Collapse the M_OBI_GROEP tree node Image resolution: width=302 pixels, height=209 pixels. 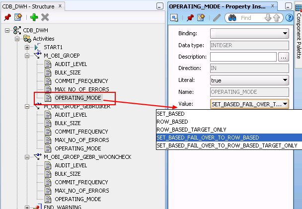coord(27,55)
